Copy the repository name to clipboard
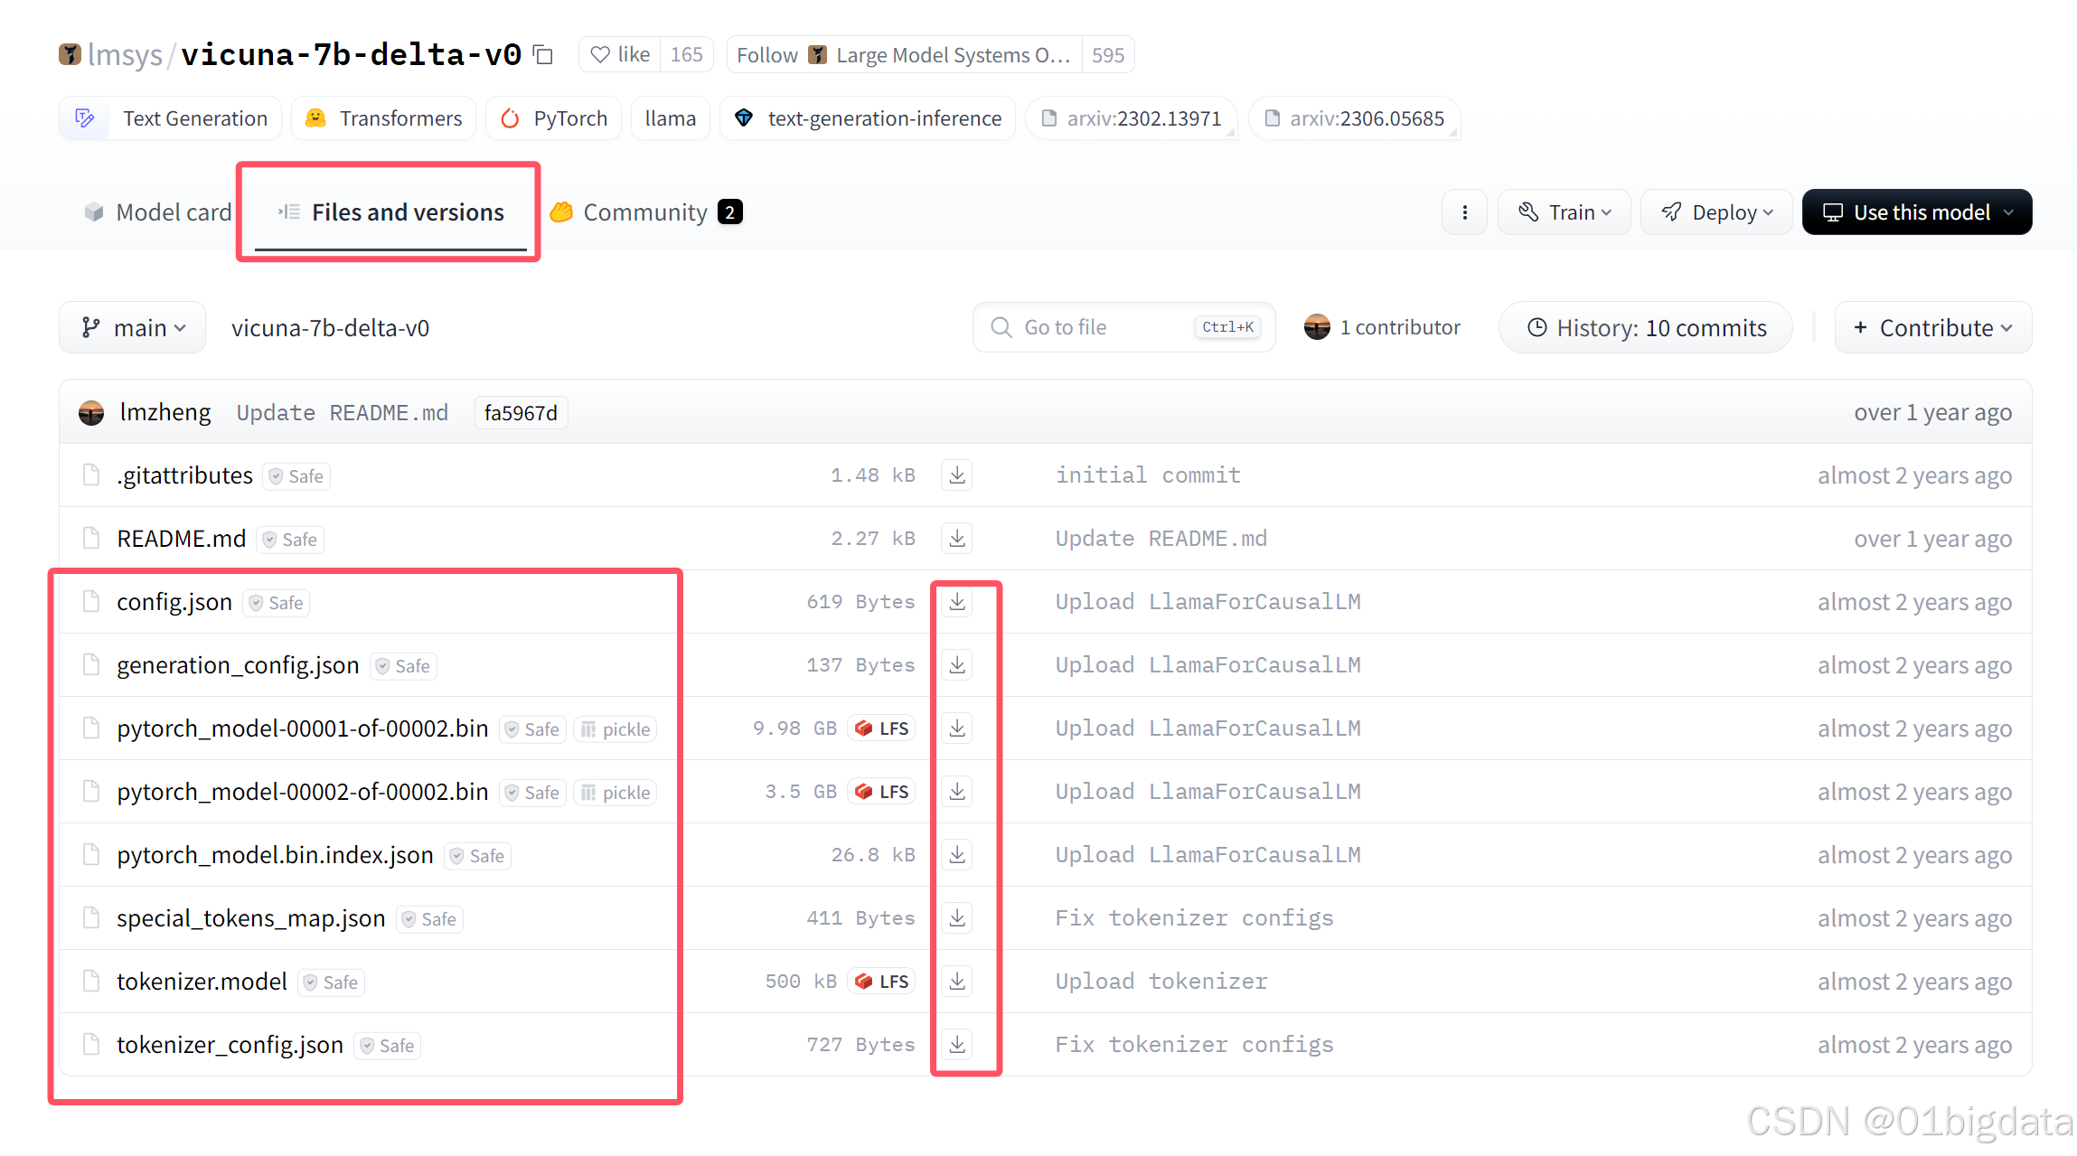 click(543, 54)
